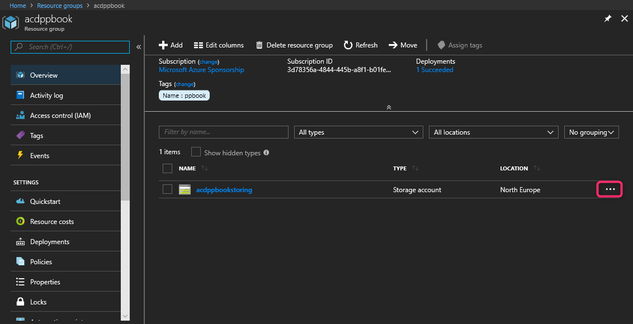
Task: Select Access control (IAM) menu item
Action: 60,116
